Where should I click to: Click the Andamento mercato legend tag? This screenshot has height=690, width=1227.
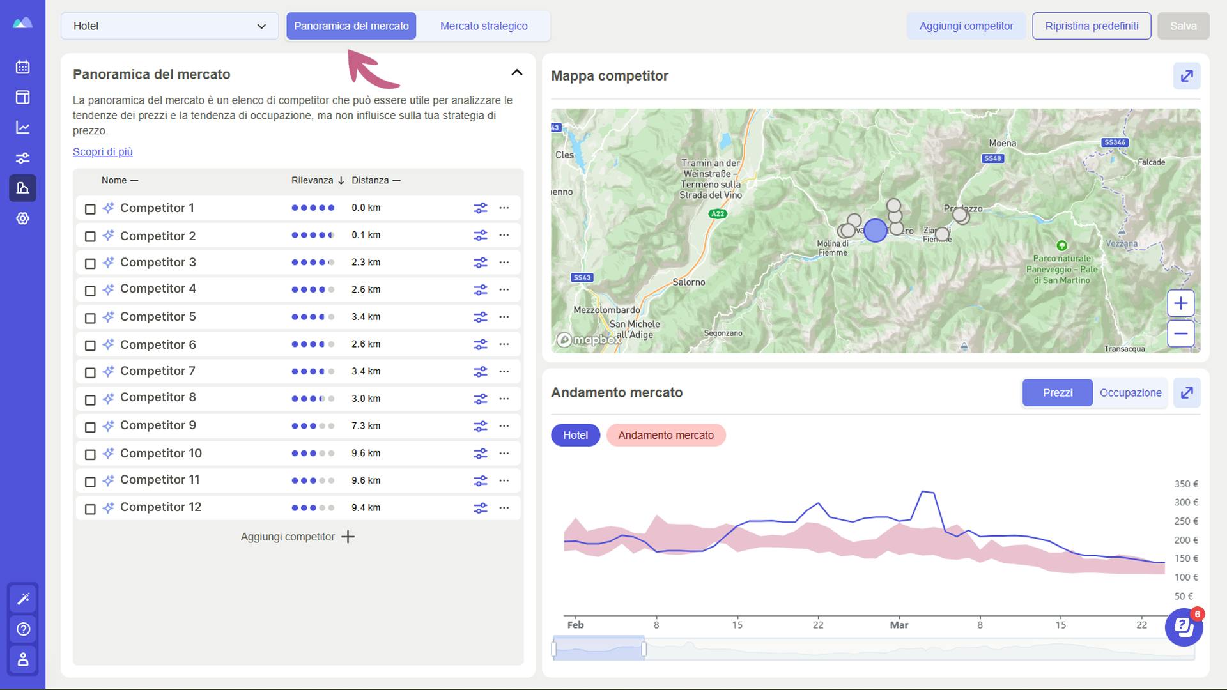click(x=665, y=434)
